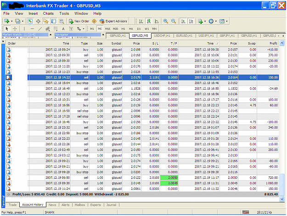The image size is (287, 216).
Task: Click the Zoom Out magnifier icon
Action: click(x=174, y=21)
